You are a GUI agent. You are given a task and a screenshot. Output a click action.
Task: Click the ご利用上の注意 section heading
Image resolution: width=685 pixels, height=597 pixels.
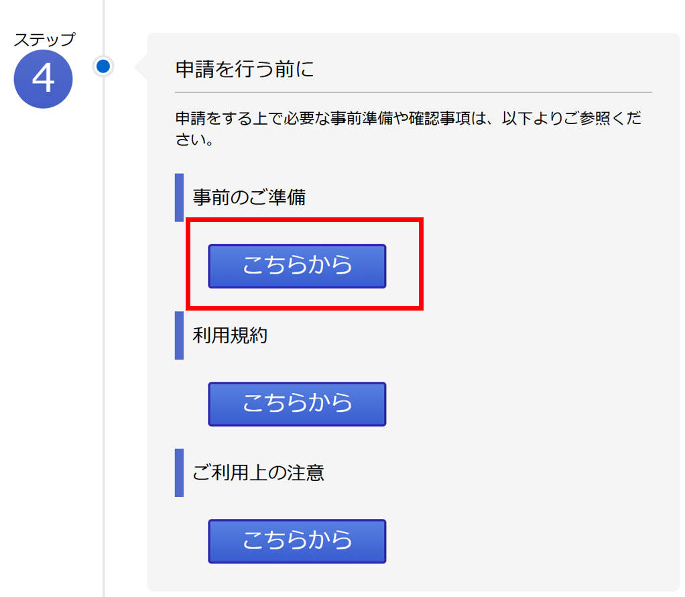click(x=258, y=473)
